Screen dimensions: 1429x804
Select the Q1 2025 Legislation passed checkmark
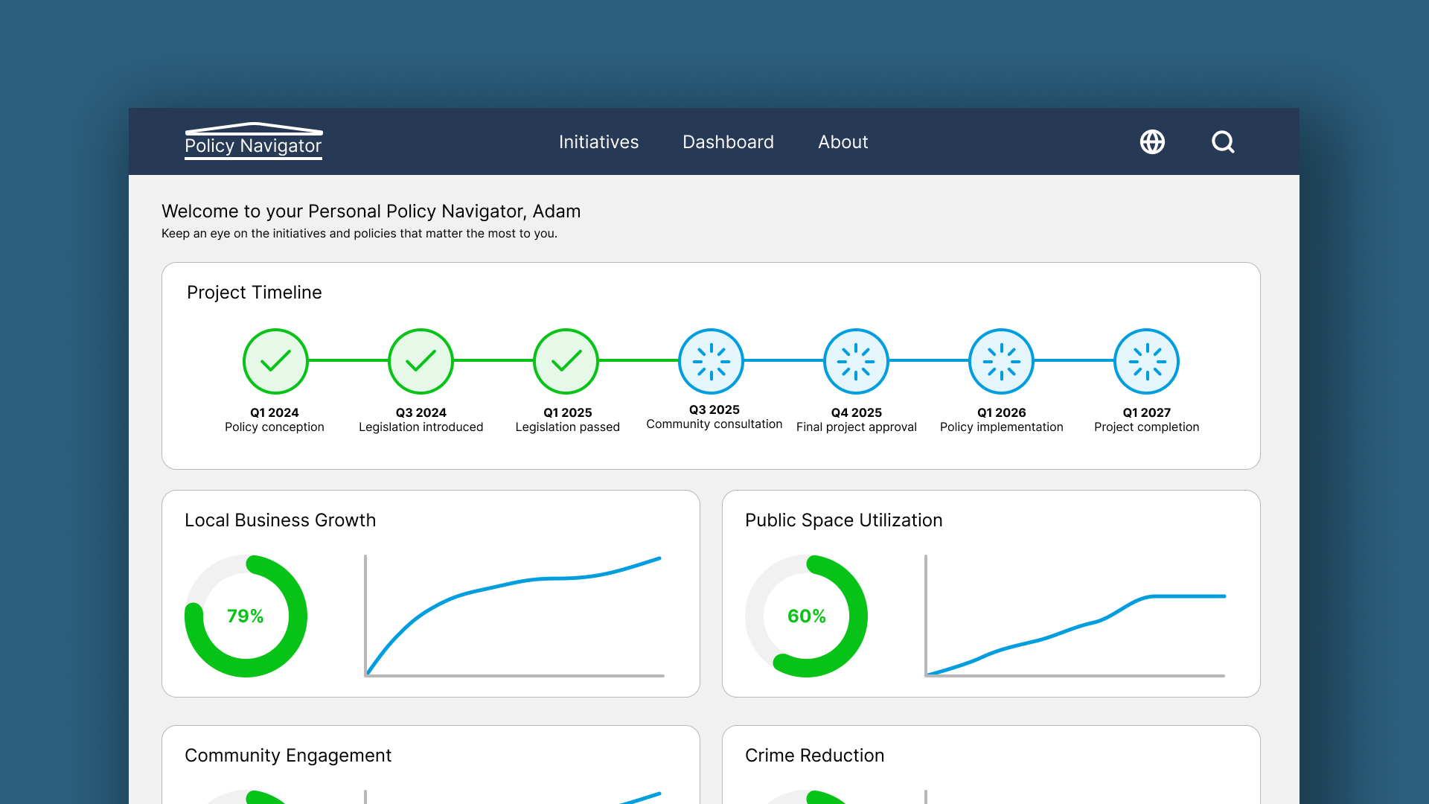pyautogui.click(x=566, y=361)
